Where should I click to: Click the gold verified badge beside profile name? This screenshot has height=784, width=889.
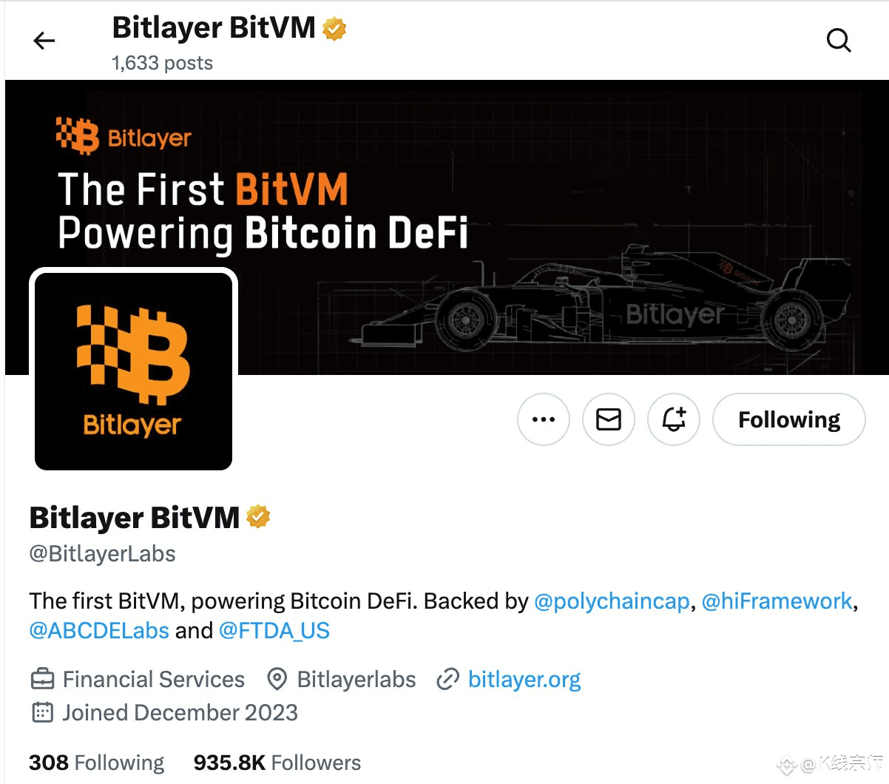click(x=258, y=516)
